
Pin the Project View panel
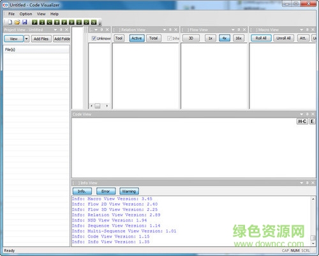pos(61,29)
